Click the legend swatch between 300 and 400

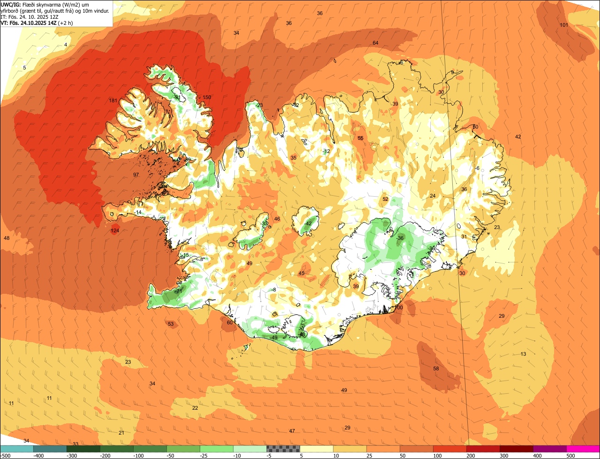pyautogui.click(x=516, y=449)
